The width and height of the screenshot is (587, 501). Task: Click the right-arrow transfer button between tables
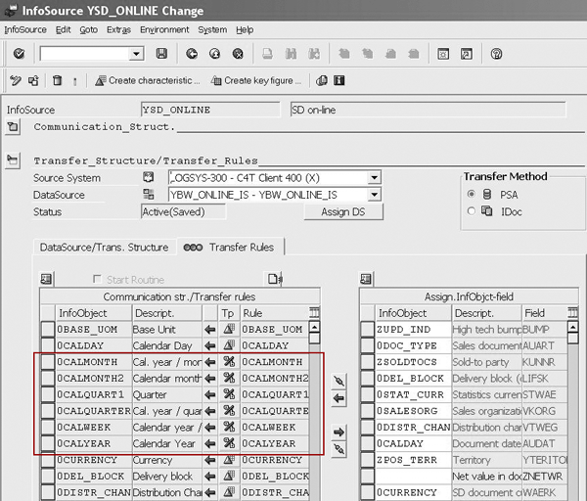(339, 433)
